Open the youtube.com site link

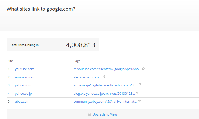pos(25,69)
